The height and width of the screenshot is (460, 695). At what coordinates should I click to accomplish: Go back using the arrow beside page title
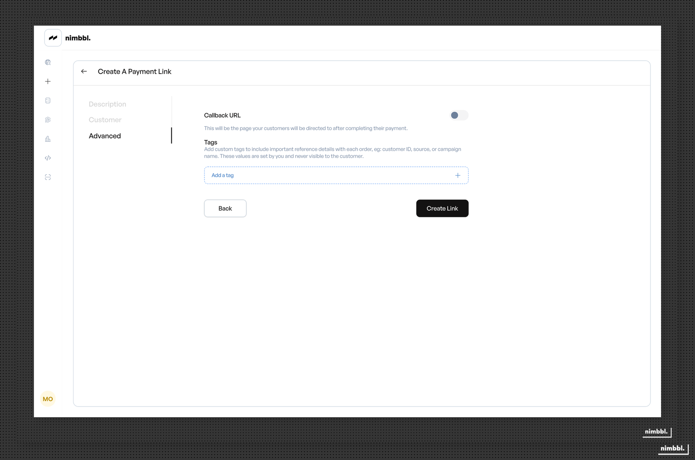pos(84,71)
